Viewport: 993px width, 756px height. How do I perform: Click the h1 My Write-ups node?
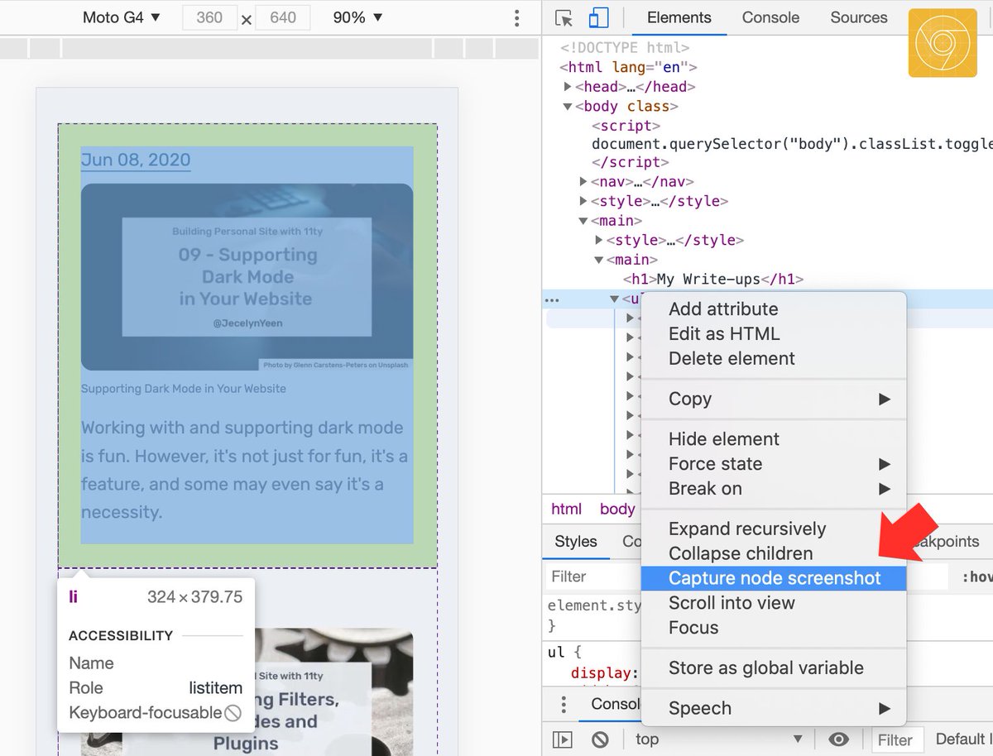click(x=713, y=280)
